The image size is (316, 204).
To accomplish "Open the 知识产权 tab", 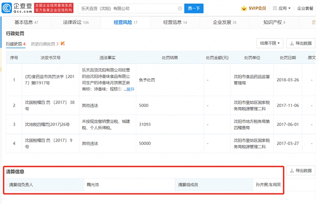I will tap(274, 22).
